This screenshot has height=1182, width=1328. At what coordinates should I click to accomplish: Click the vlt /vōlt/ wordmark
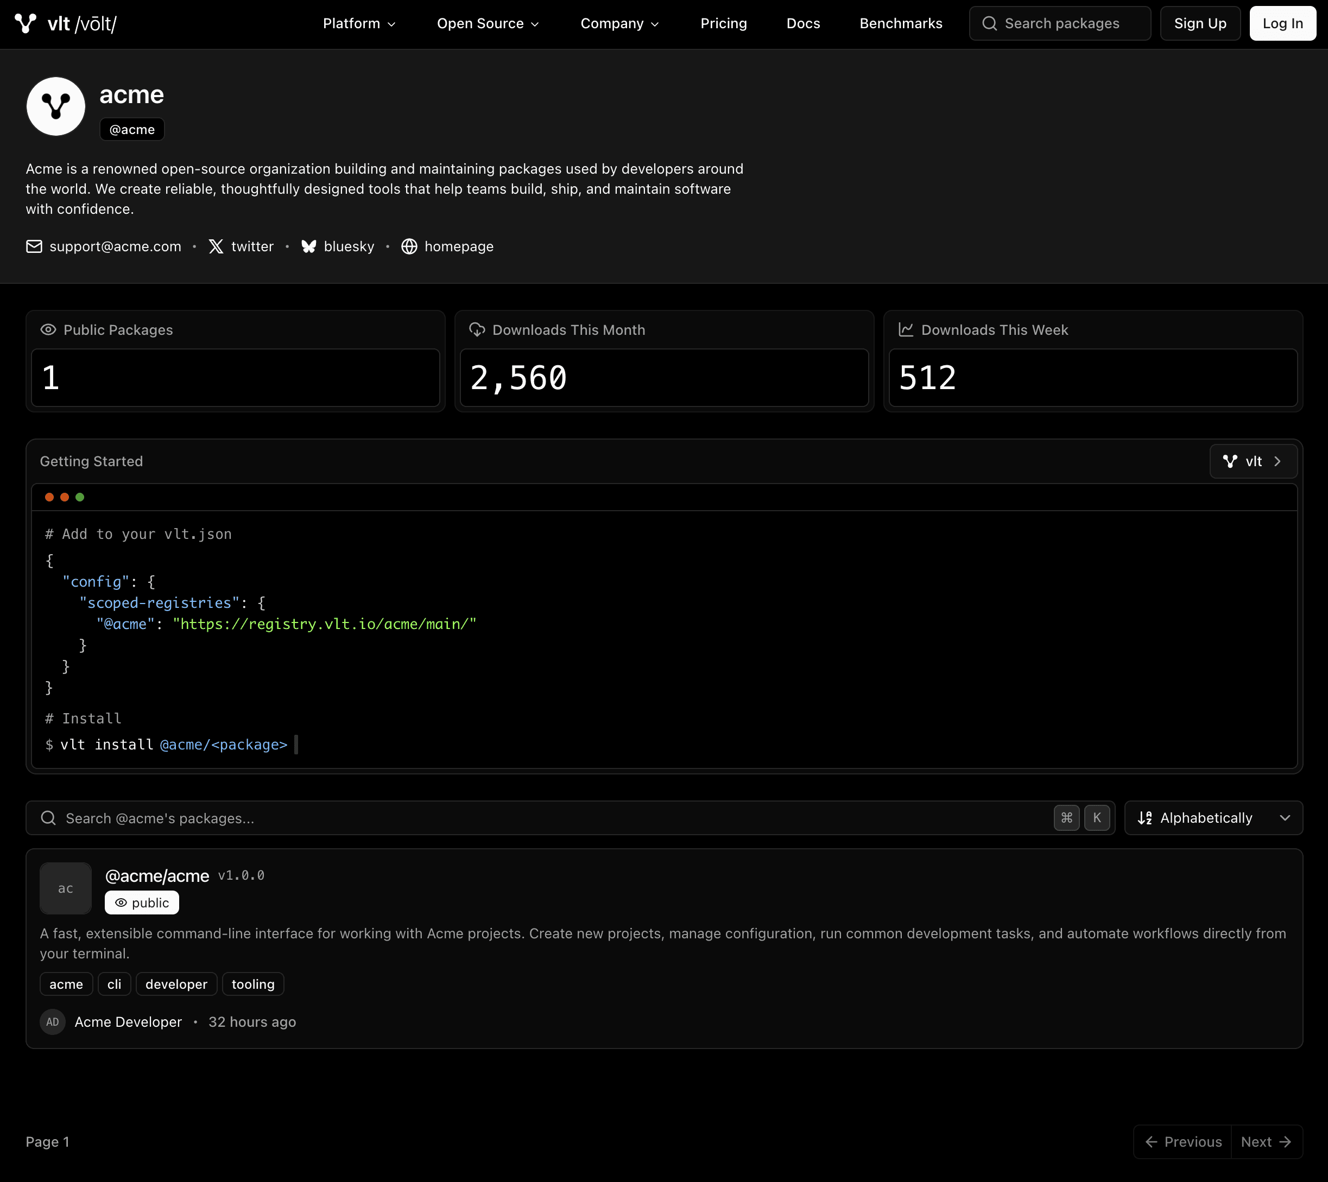(x=82, y=23)
